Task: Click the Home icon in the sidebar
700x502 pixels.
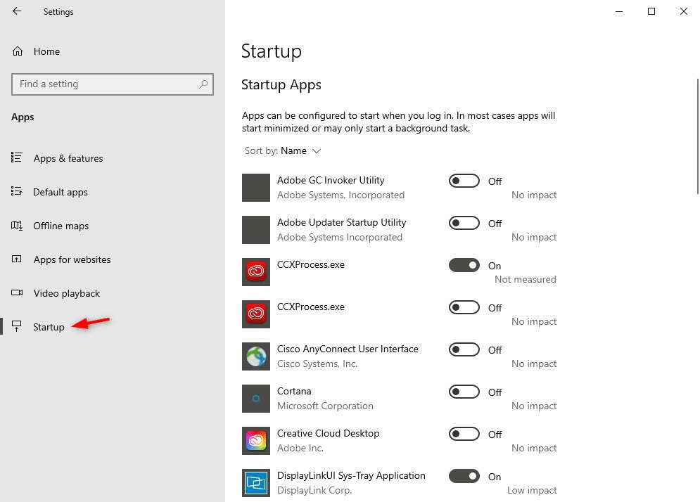Action: (x=18, y=51)
